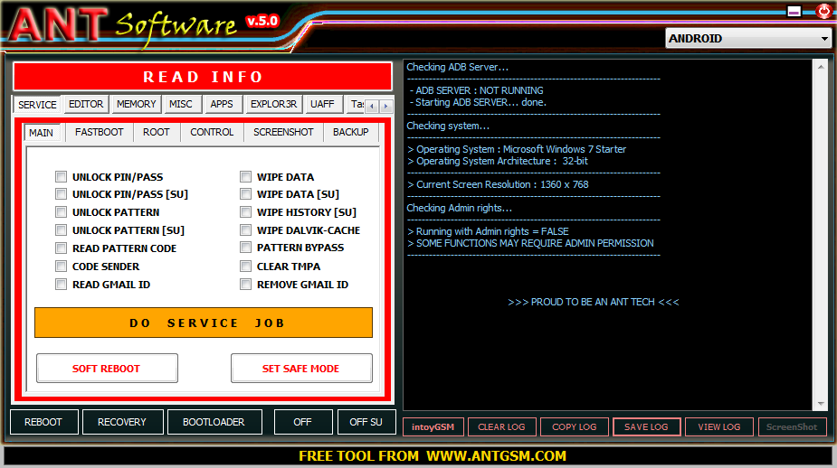
Task: Click the SAVE LOG button
Action: point(646,427)
